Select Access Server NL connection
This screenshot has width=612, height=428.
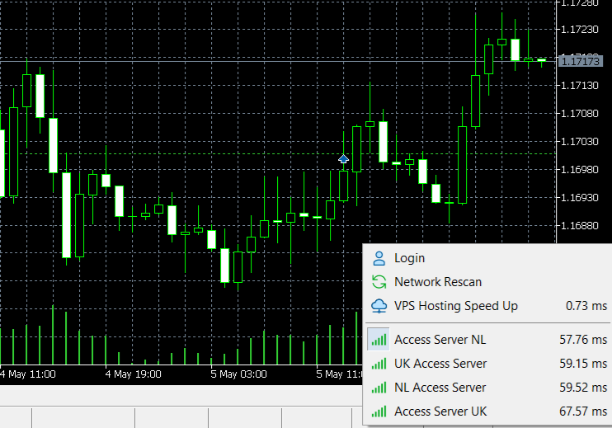click(x=487, y=340)
